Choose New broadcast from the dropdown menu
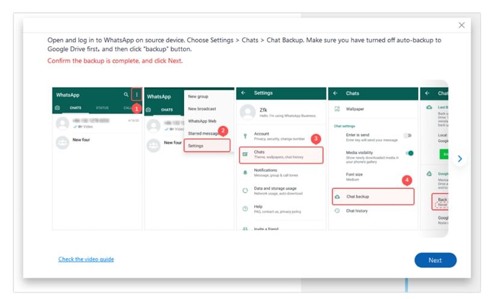 pos(201,109)
